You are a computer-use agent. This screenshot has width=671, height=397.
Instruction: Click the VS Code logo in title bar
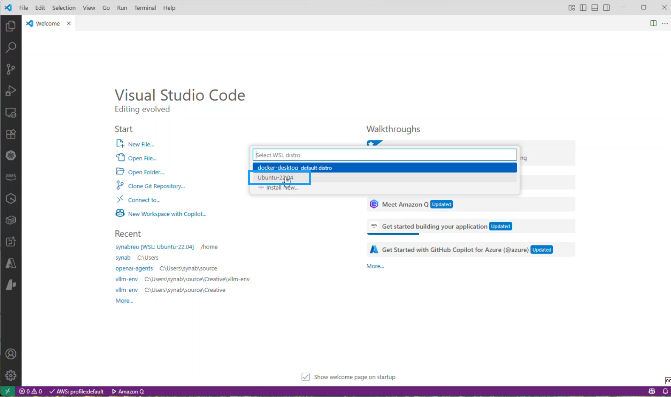8,8
